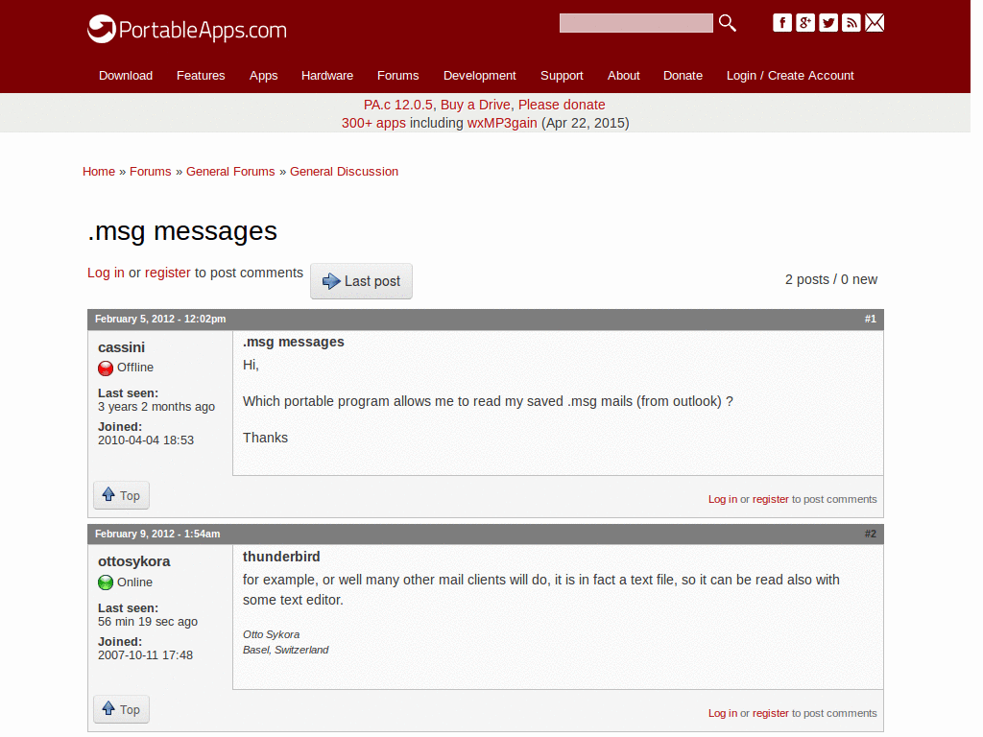The width and height of the screenshot is (983, 737).
Task: Follow the Buy a Drive link
Action: pyautogui.click(x=475, y=105)
